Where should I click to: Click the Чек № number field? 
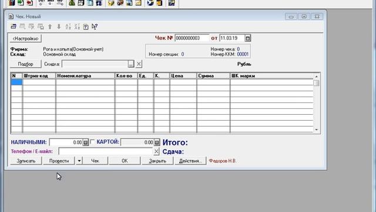point(192,38)
